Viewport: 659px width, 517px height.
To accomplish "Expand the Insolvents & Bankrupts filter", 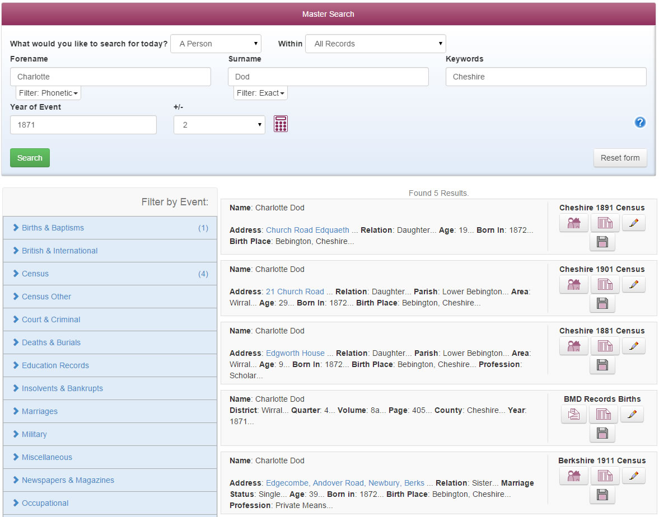I will 110,388.
